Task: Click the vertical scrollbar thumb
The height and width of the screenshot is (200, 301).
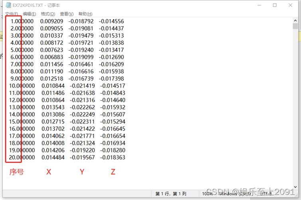Action: [x=295, y=27]
